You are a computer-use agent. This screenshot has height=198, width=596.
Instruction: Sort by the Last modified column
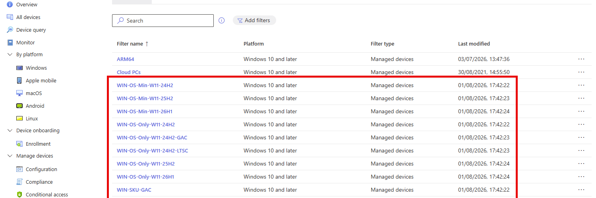click(x=474, y=44)
